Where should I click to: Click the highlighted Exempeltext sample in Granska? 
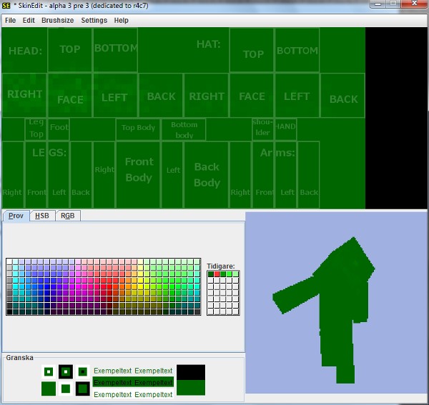133,382
